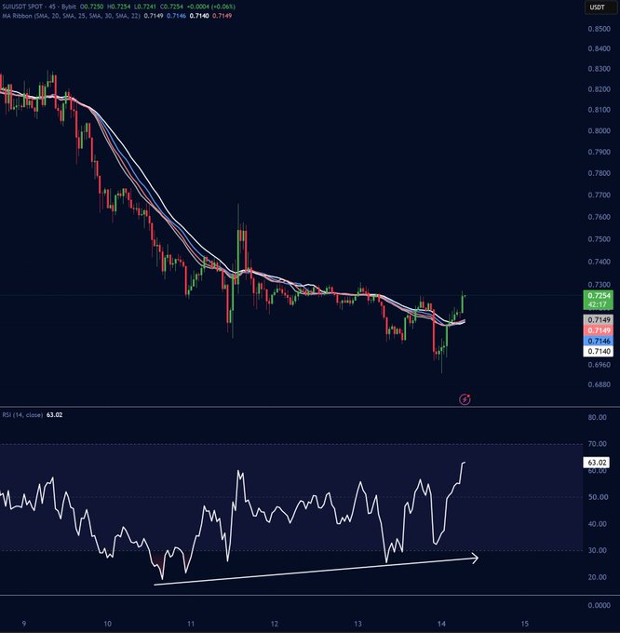Screen dimensions: 620x633
Task: Click the 63.02 value beside RSI legend
Action: pos(55,414)
